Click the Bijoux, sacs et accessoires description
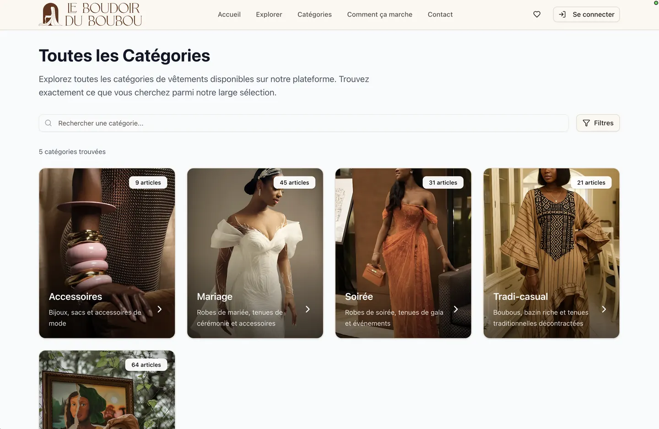This screenshot has height=429, width=659. [95, 318]
